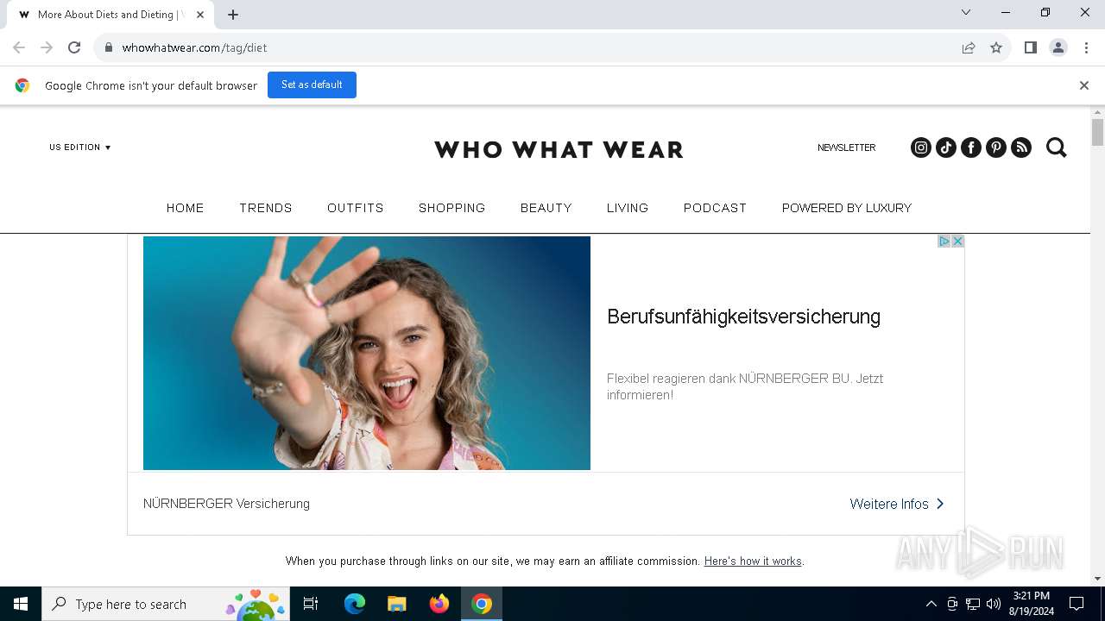
Task: Open Here's how it works link
Action: coord(753,561)
